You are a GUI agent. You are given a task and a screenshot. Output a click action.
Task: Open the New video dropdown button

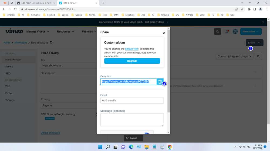(251, 31)
